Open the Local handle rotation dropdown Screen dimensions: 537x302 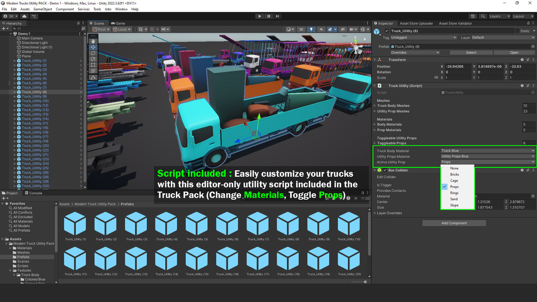point(122,29)
